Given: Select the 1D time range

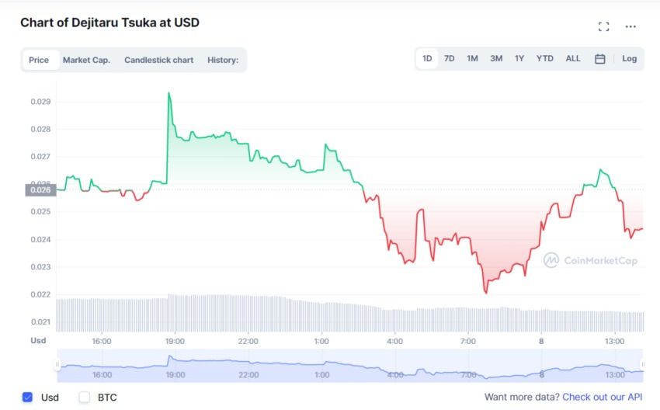Looking at the screenshot, I should click(x=427, y=59).
